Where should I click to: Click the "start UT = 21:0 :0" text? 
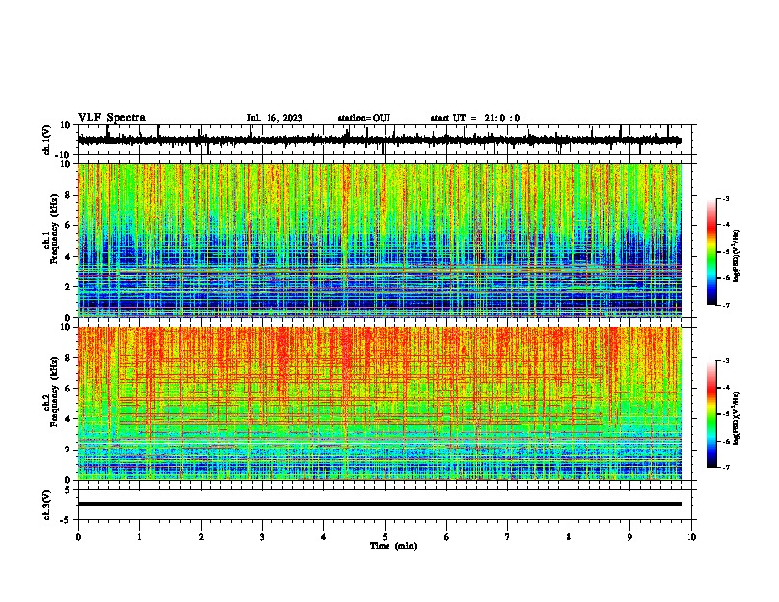click(475, 118)
